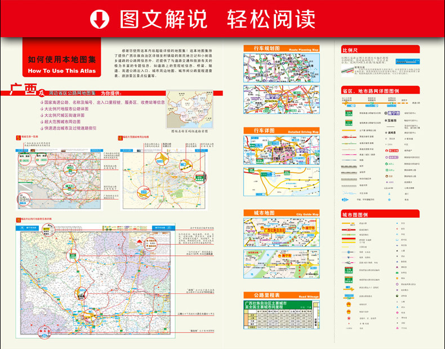Click the 玉林市 label in the legend
Screen dimensions: 445x349
[392, 121]
